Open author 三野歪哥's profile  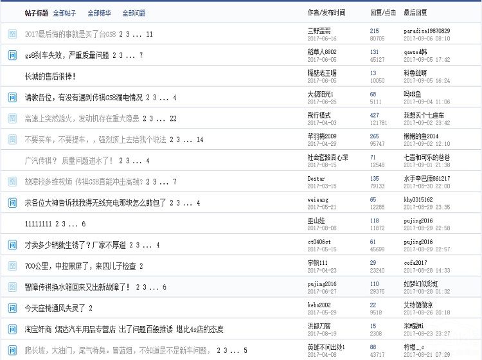point(319,30)
